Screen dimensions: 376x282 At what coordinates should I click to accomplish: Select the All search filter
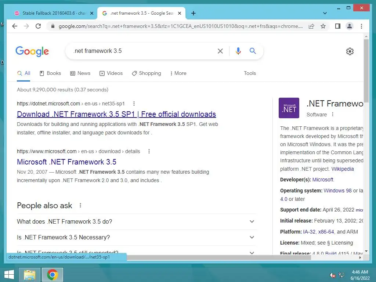(x=24, y=73)
